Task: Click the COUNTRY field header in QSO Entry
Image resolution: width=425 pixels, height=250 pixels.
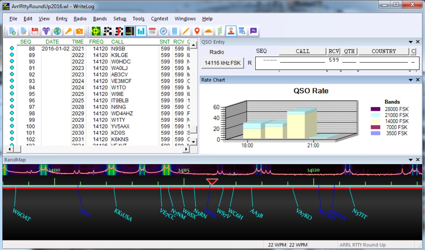Action: 384,51
